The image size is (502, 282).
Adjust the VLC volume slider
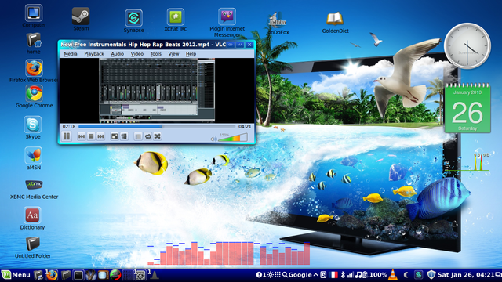[233, 138]
